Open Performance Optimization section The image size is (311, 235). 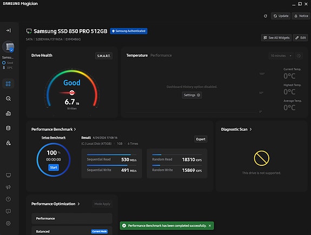(x=56, y=204)
